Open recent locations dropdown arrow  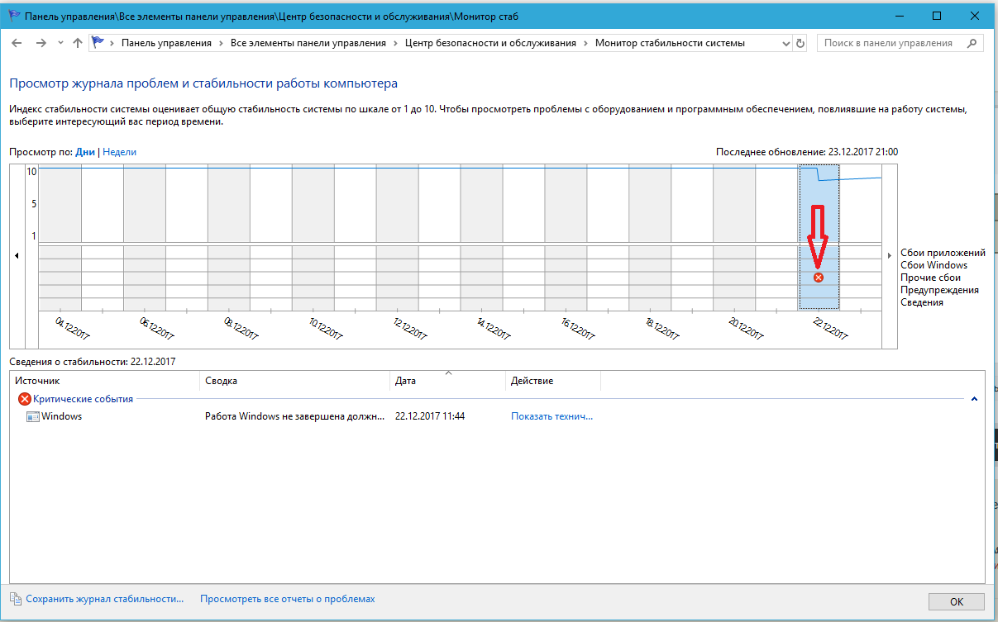click(x=60, y=43)
